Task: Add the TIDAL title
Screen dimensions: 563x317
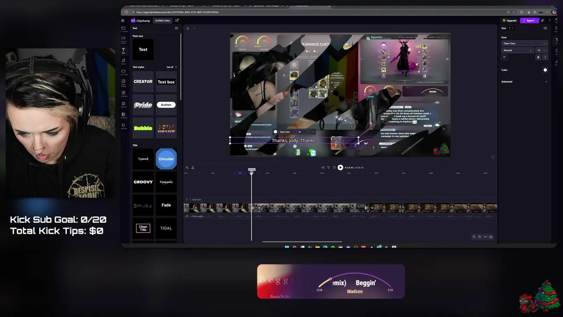Action: tap(166, 228)
